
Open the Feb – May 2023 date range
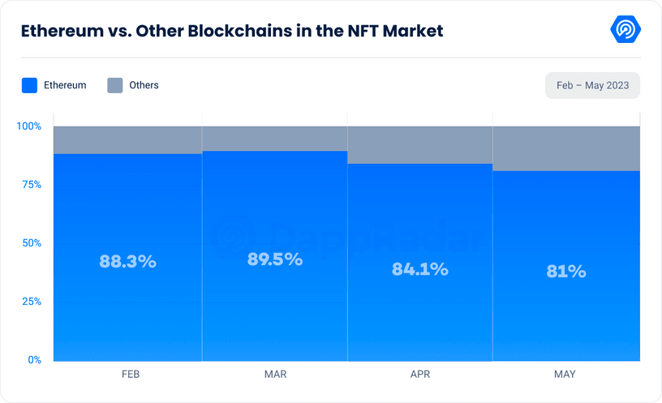(x=592, y=85)
